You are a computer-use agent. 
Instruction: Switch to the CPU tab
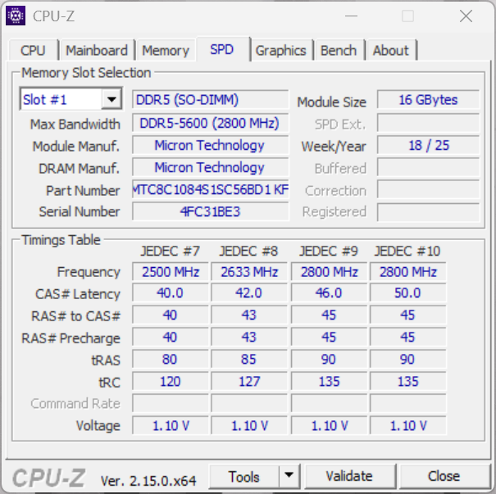(x=33, y=51)
